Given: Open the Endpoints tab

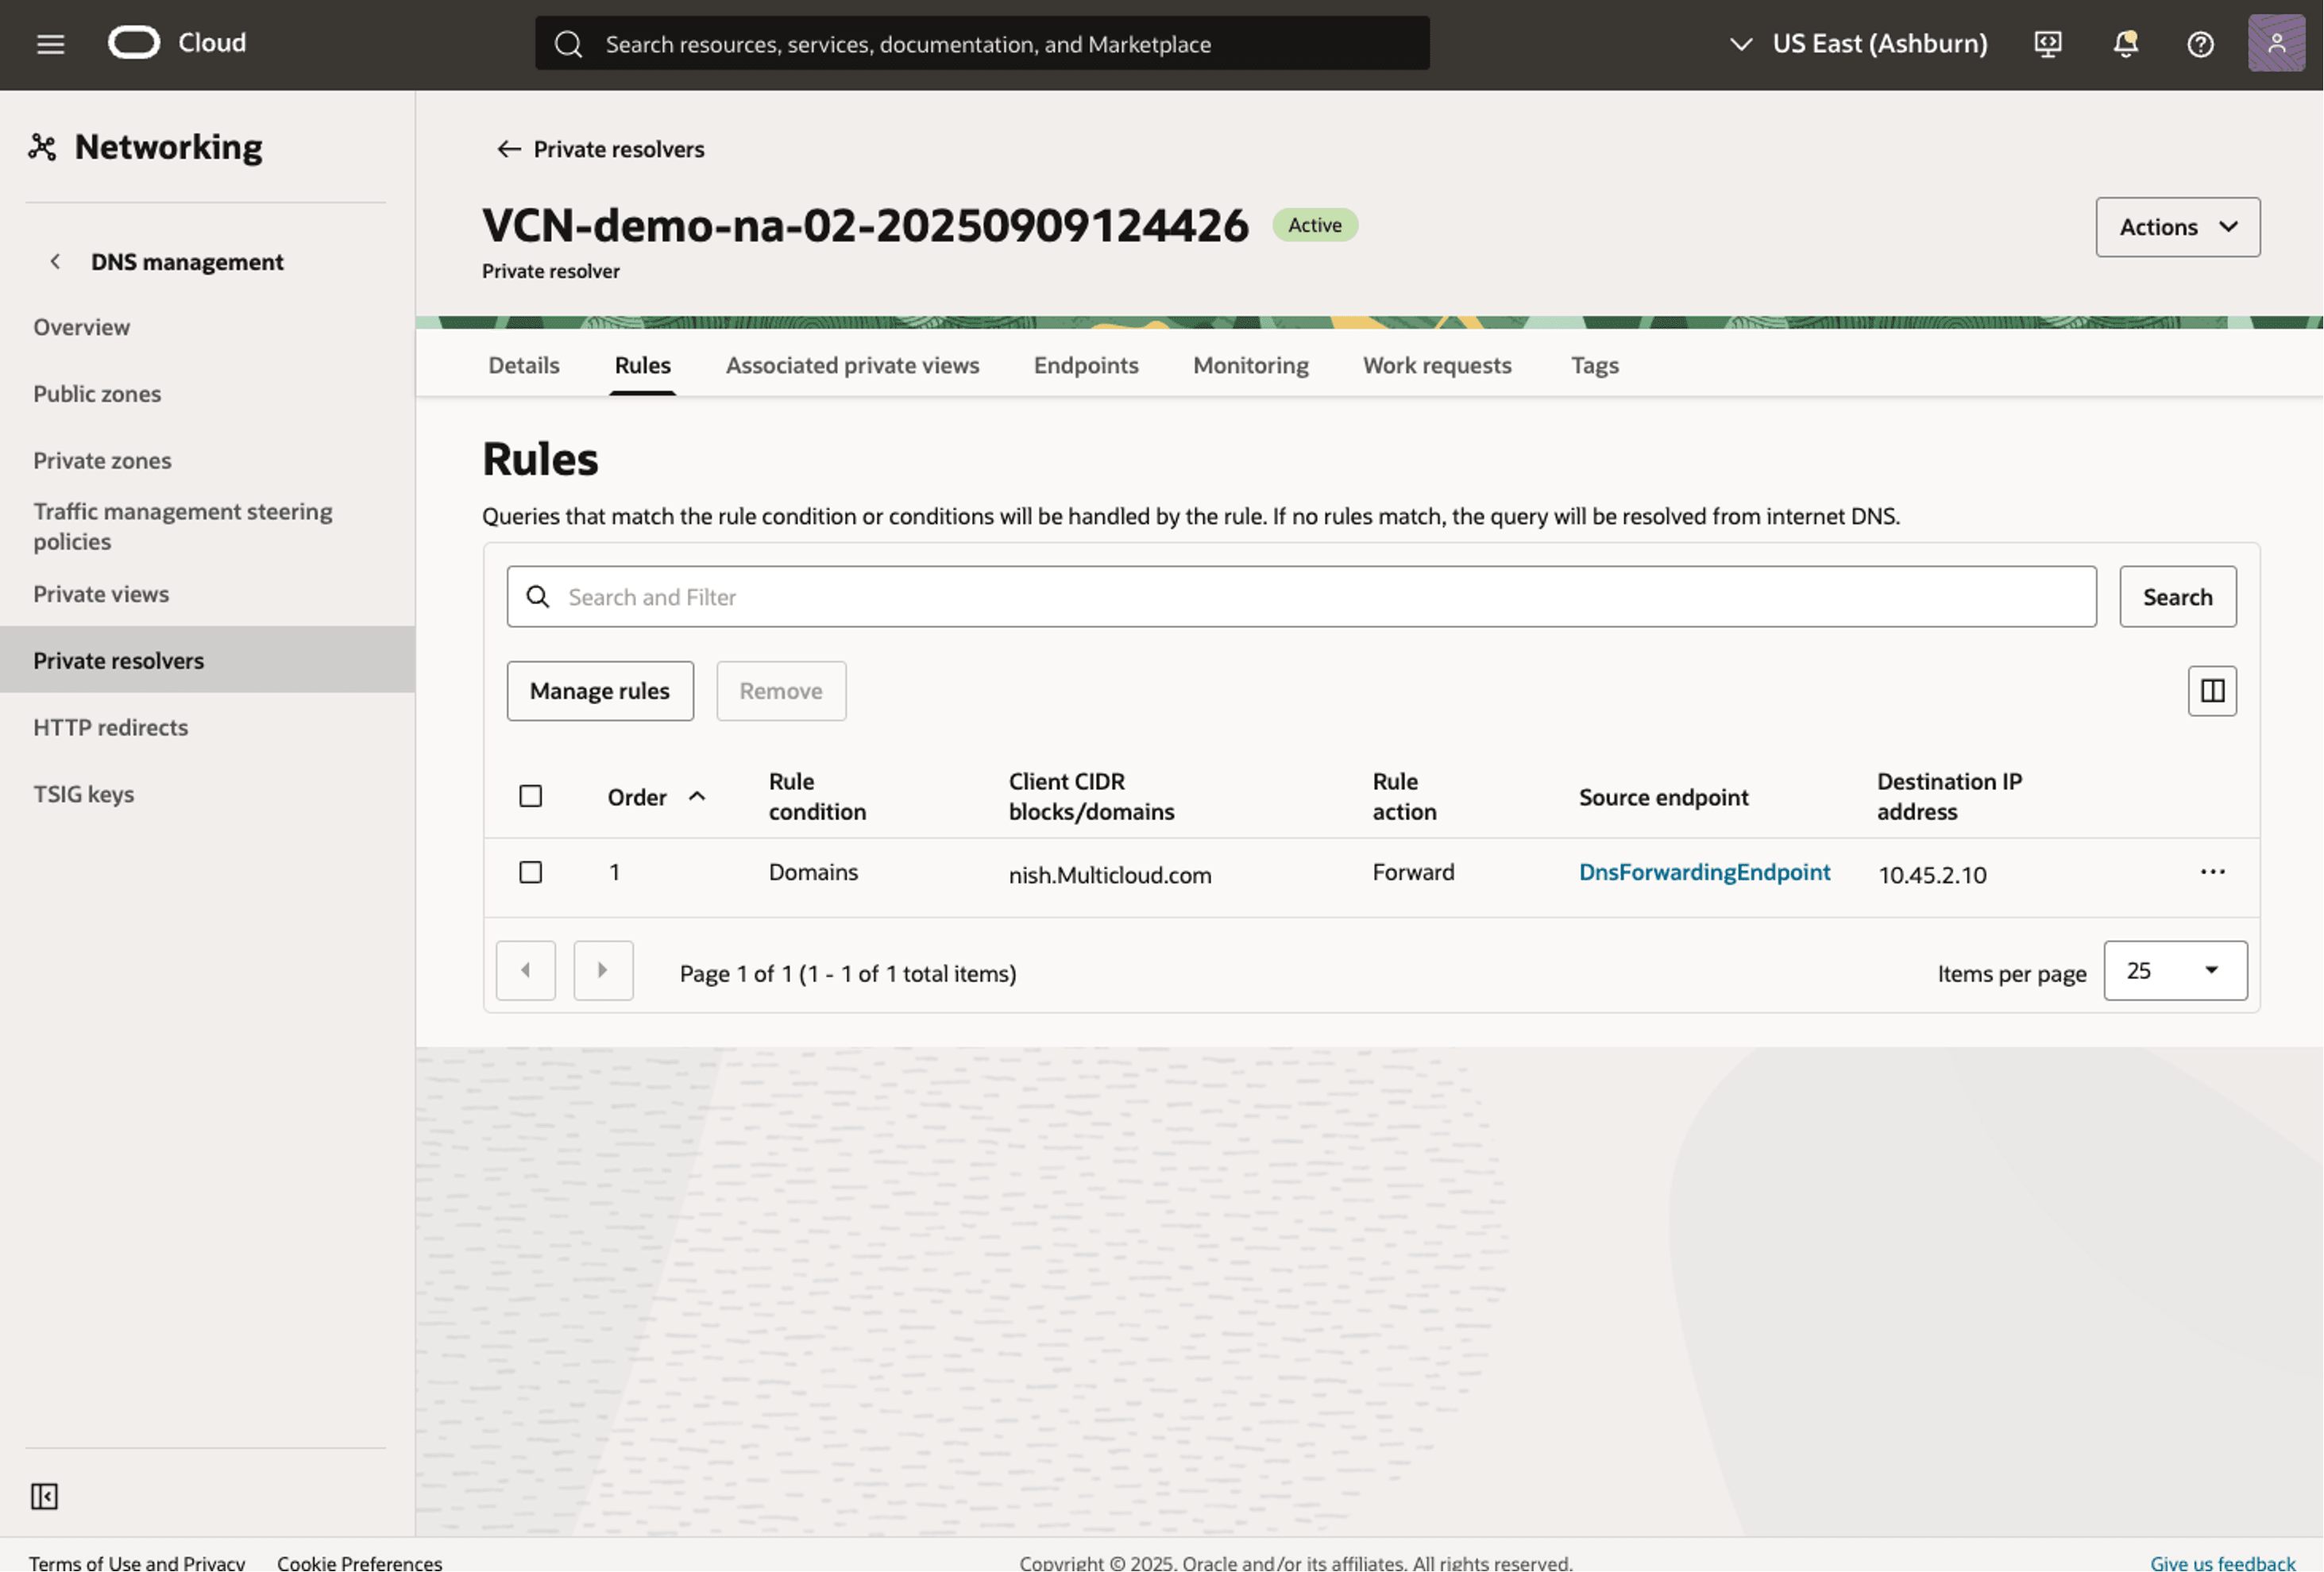Looking at the screenshot, I should (1085, 364).
